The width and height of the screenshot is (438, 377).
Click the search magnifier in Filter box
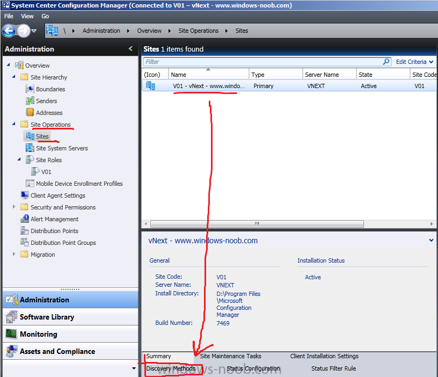point(386,61)
